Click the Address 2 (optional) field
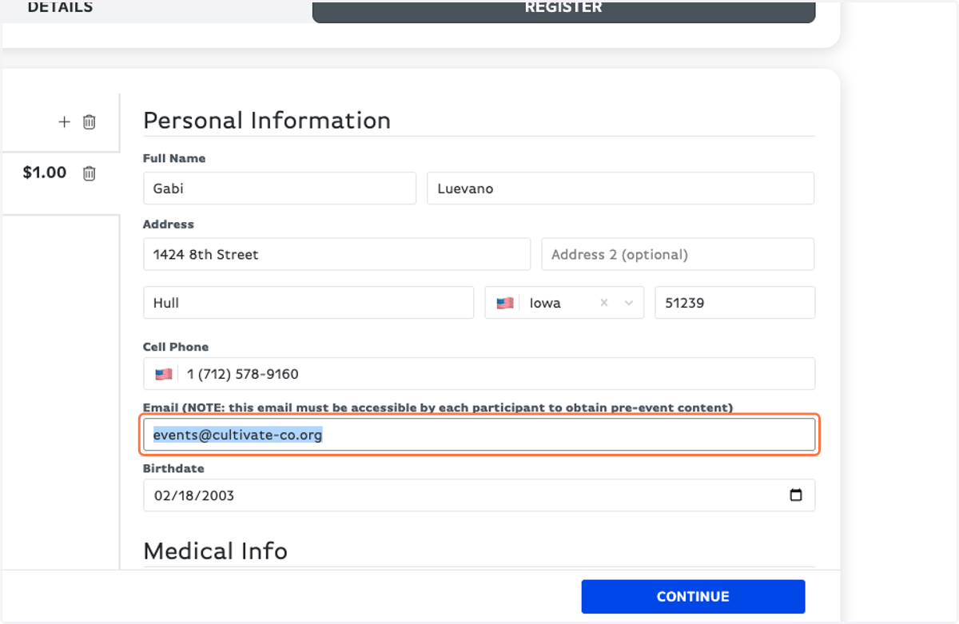 pyautogui.click(x=678, y=254)
